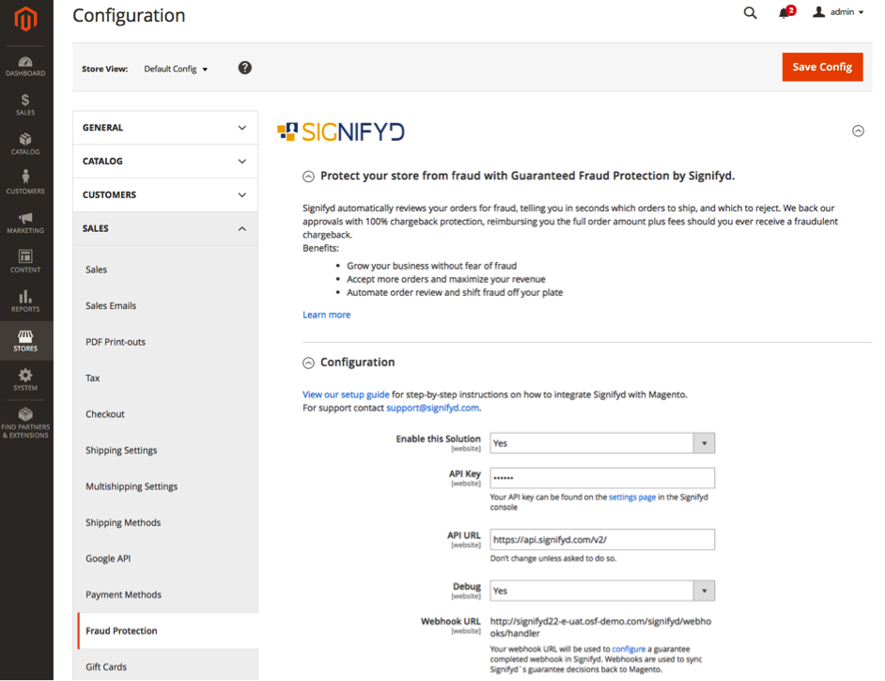Expand the GENERAL configuration section

pos(165,127)
